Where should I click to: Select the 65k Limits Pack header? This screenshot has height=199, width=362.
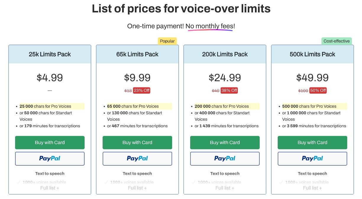point(137,54)
